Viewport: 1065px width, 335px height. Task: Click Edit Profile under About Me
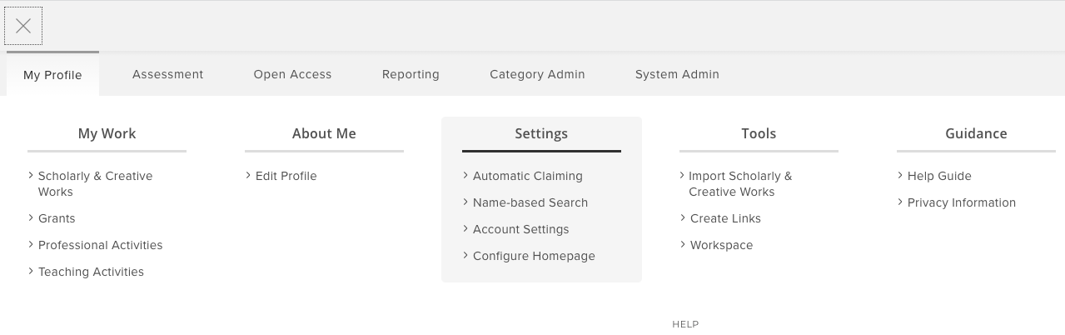click(x=286, y=176)
